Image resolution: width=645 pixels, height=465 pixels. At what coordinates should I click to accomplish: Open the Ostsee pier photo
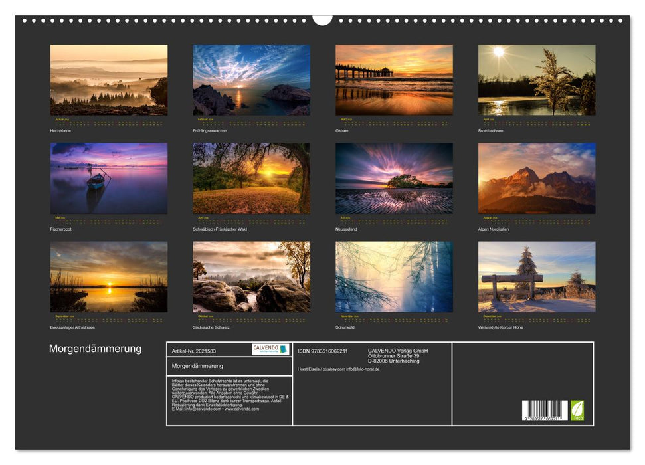[394, 80]
